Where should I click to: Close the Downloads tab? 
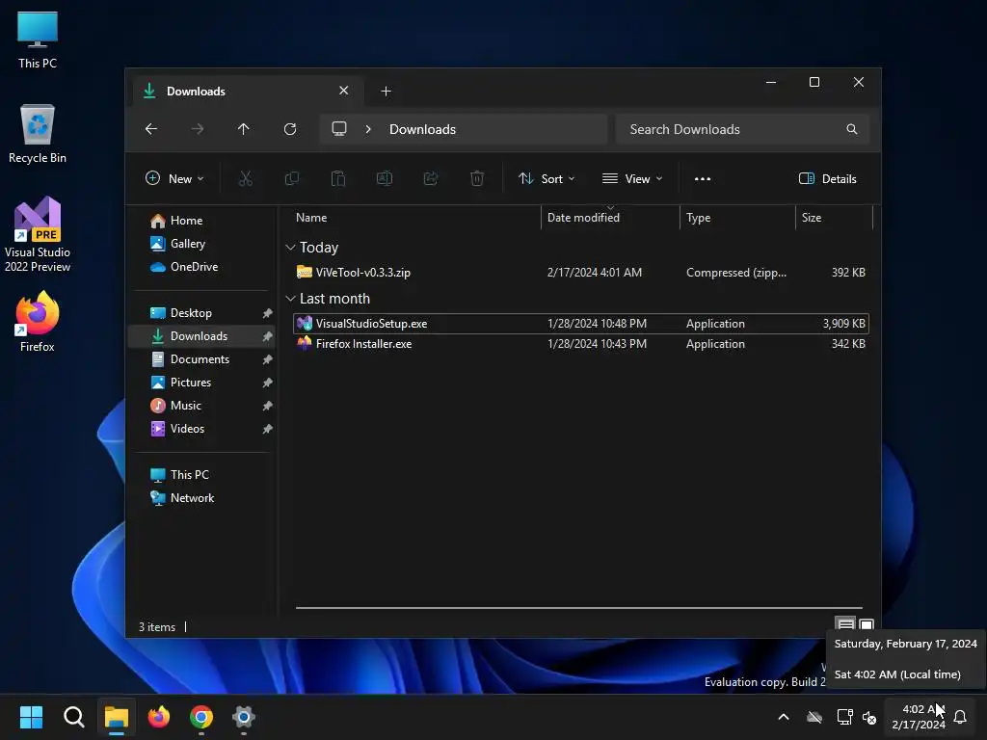(x=344, y=91)
